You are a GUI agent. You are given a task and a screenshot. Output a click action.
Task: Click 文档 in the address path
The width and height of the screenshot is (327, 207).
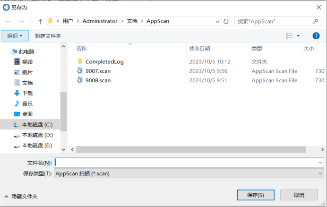[x=132, y=21]
